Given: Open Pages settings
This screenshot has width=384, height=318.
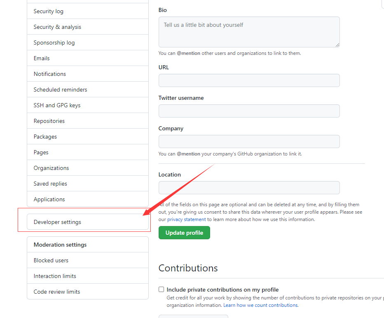Looking at the screenshot, I should tap(41, 152).
